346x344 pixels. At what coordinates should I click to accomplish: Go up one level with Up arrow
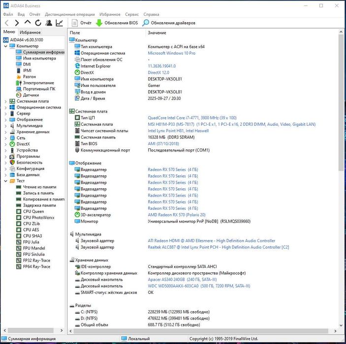pos(28,22)
